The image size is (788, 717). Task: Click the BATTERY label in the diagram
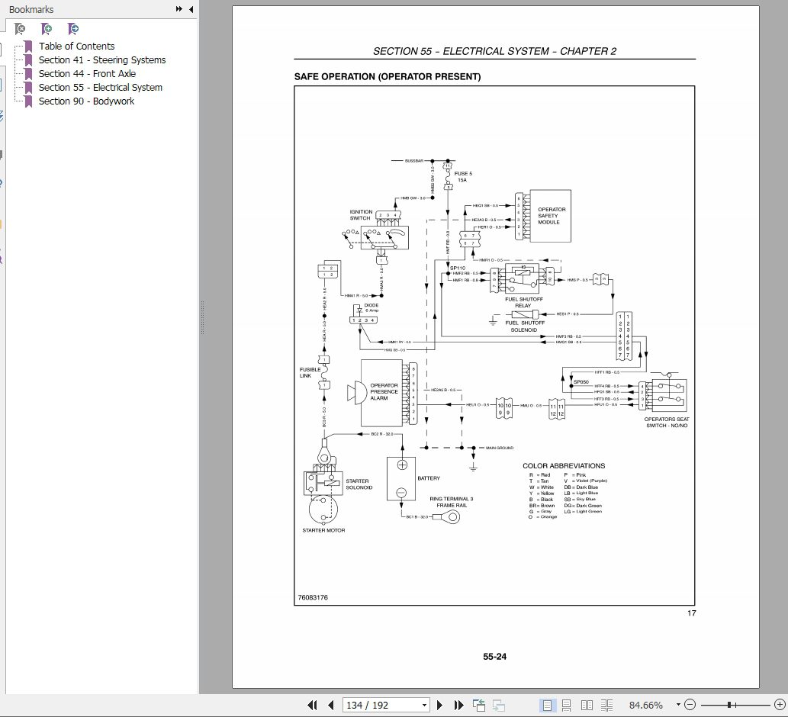429,478
